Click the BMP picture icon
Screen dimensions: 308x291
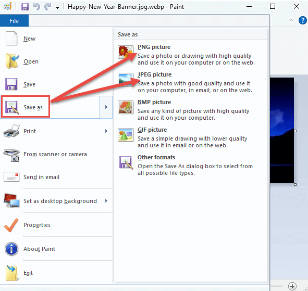(126, 107)
